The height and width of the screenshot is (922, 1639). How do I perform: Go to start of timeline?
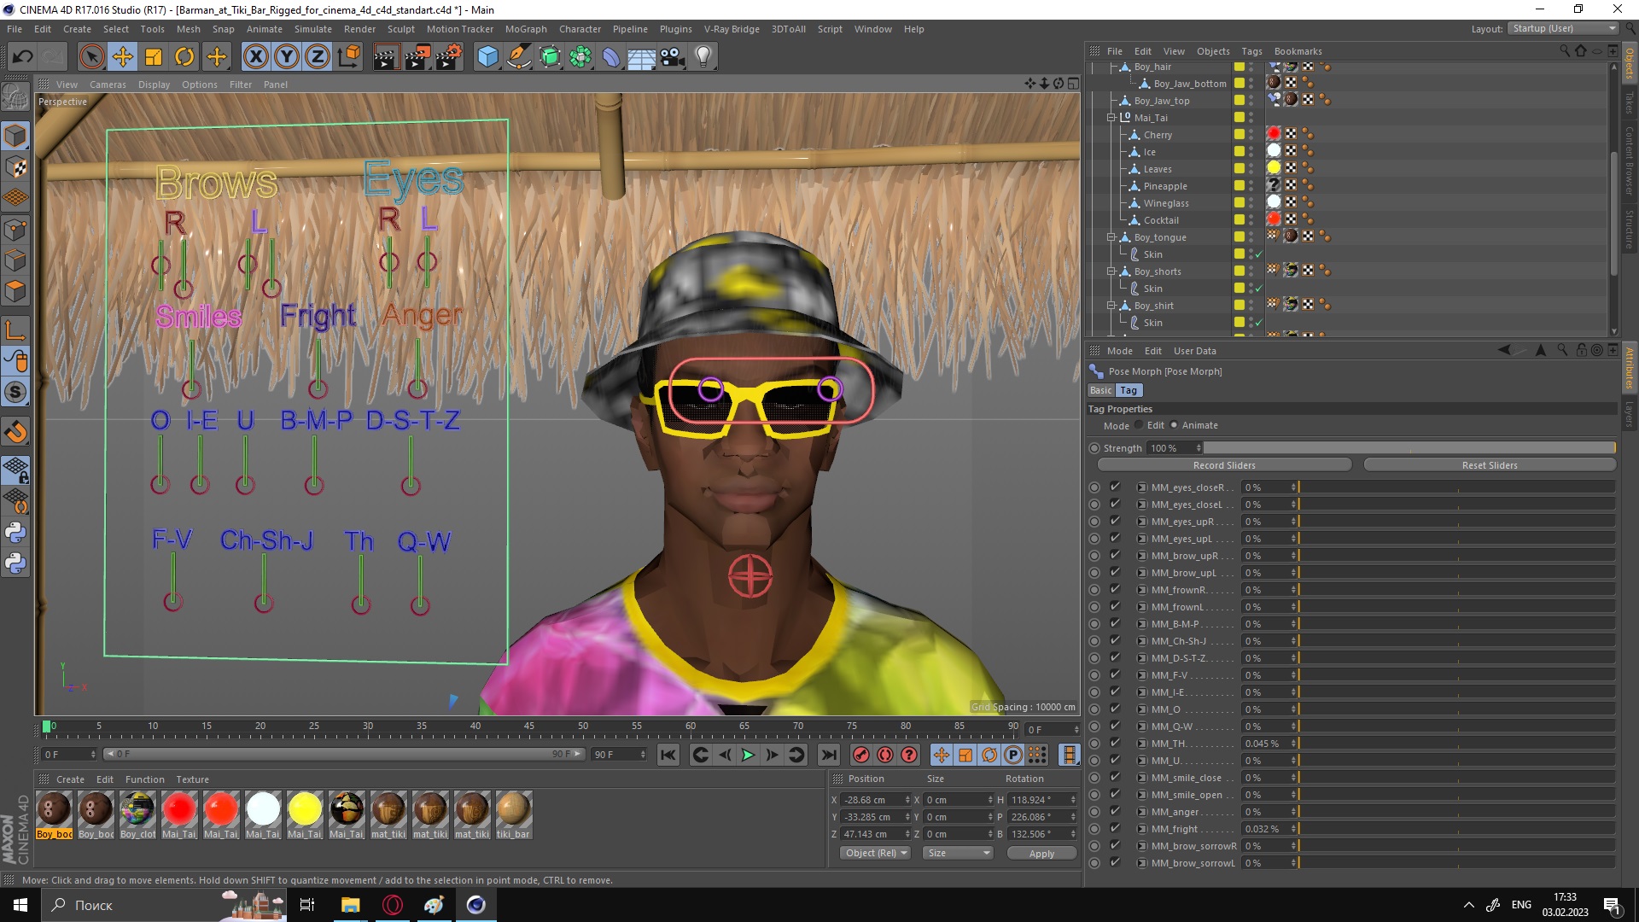[x=668, y=755]
